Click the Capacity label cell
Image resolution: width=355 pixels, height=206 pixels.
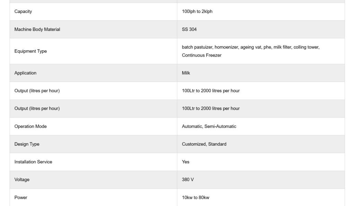coord(23,11)
